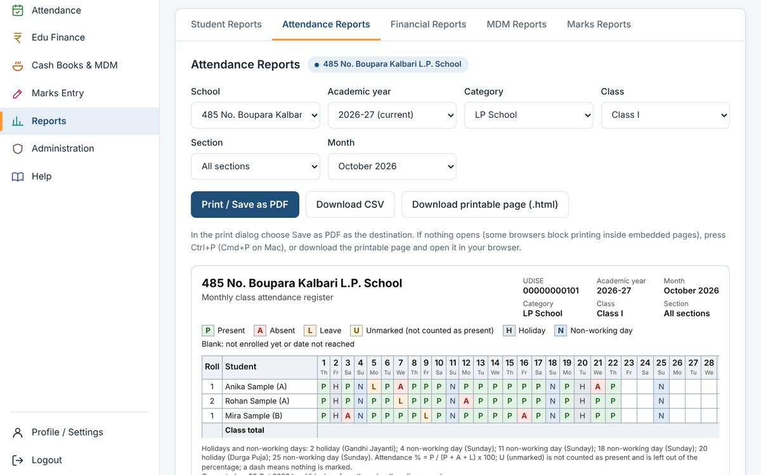
Task: Click the Class total row label
Action: (x=245, y=430)
